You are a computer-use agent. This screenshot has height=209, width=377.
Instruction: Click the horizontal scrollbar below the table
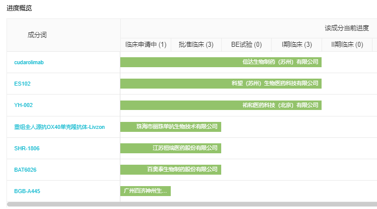click(x=192, y=204)
